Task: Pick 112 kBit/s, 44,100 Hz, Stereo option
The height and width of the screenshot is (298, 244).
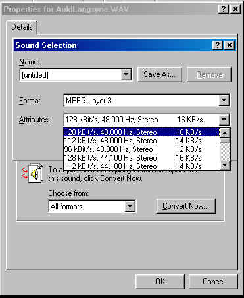Action: point(141,166)
